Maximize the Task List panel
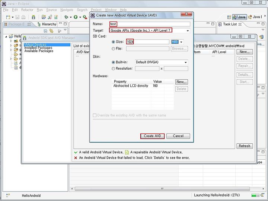 point(263,24)
